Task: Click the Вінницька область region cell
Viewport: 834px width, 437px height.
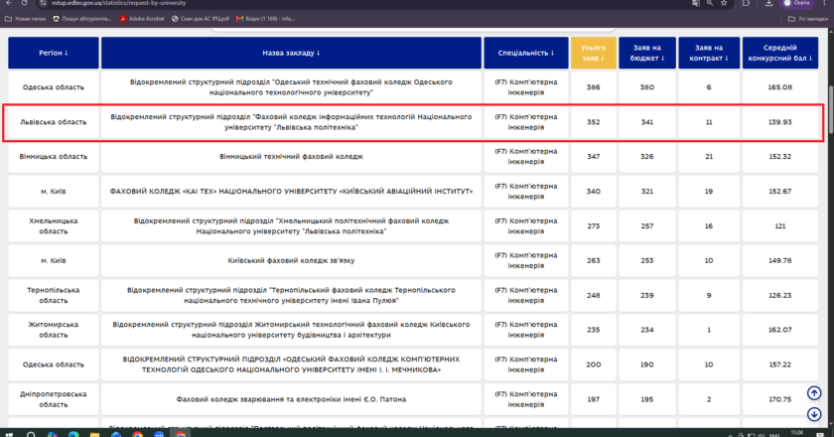Action: tap(54, 157)
